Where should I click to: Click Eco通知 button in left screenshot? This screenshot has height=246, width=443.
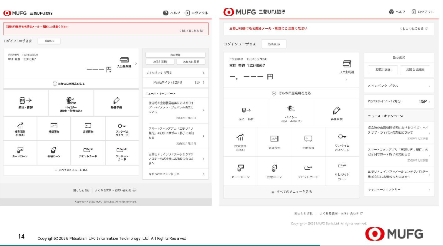click(x=176, y=55)
